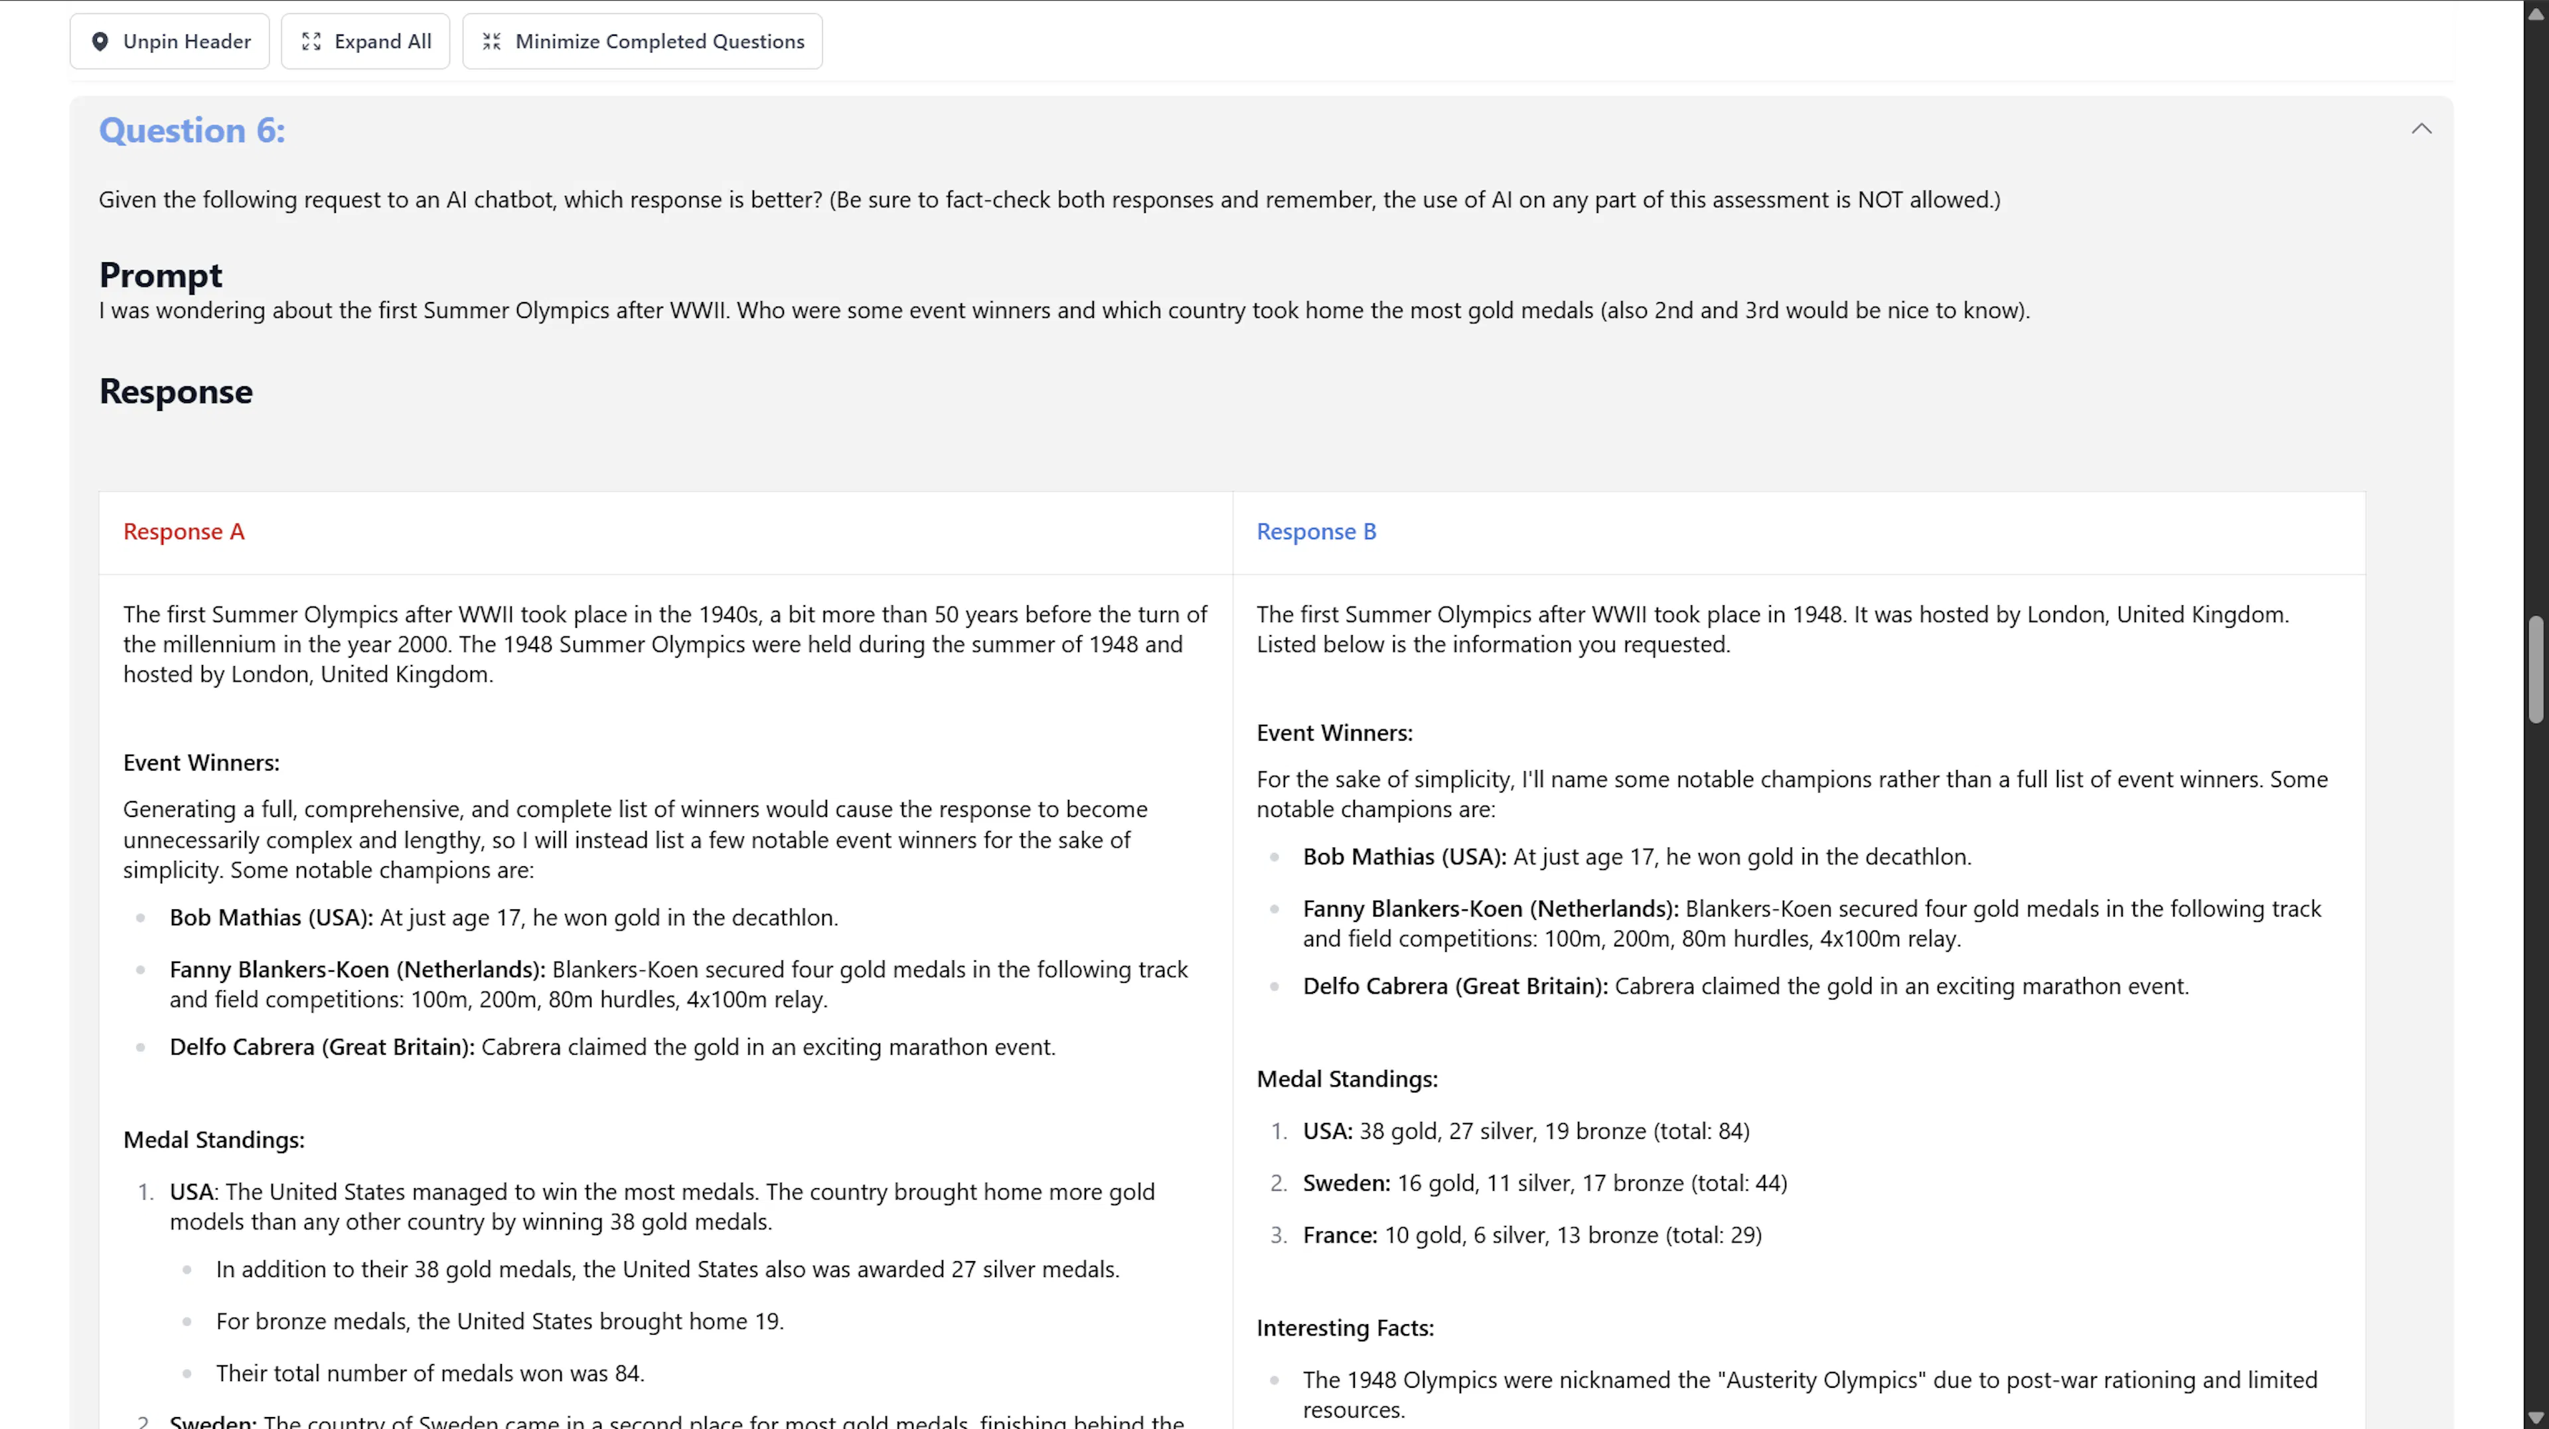2549x1429 pixels.
Task: Click Medal Standings heading in Response B
Action: click(1347, 1080)
